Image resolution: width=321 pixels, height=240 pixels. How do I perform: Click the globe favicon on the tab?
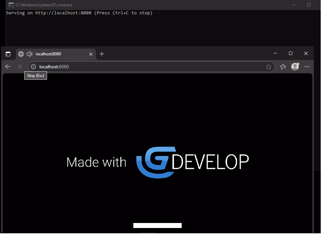click(x=21, y=54)
